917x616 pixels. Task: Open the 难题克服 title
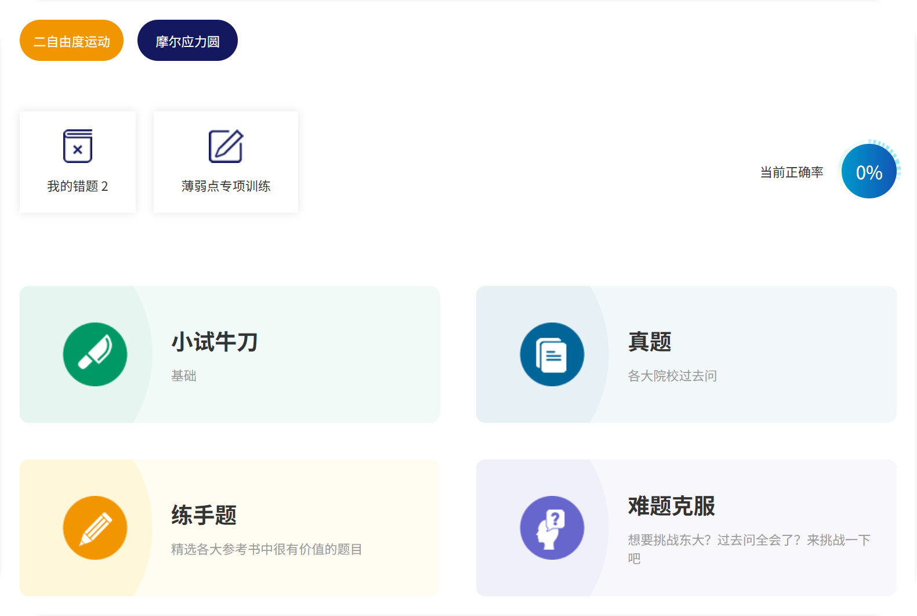pyautogui.click(x=671, y=506)
